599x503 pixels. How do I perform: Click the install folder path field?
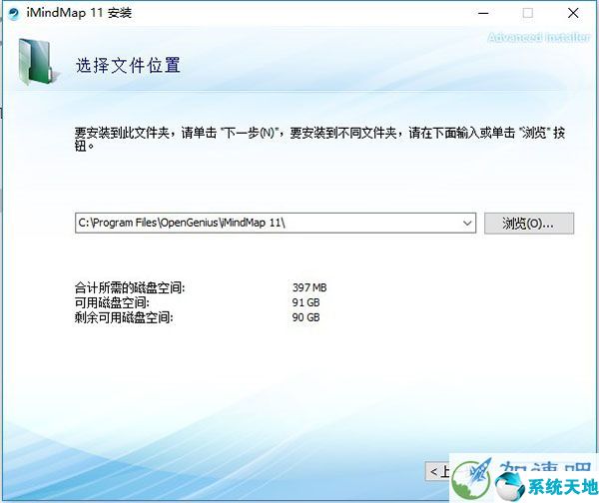point(276,223)
